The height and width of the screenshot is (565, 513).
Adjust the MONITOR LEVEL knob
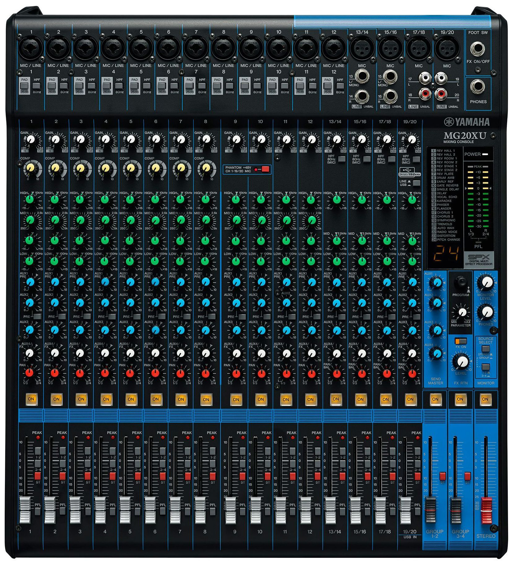487,282
